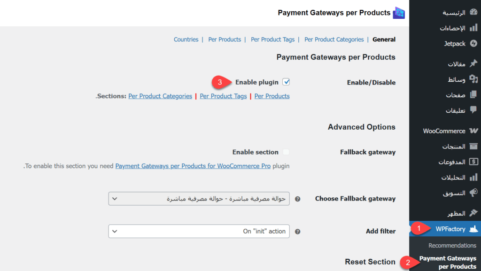
Task: Open the Choose Fallback gateway dropdown
Action: coord(199,199)
